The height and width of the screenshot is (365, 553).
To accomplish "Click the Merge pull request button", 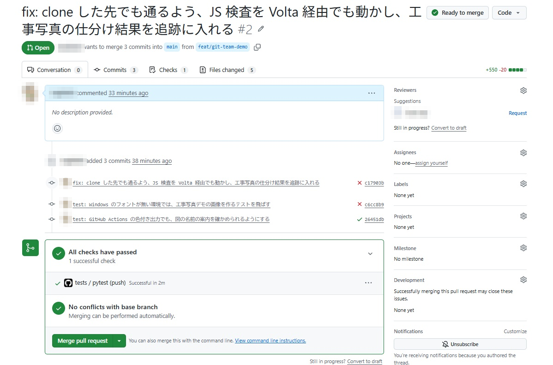I will (x=83, y=341).
